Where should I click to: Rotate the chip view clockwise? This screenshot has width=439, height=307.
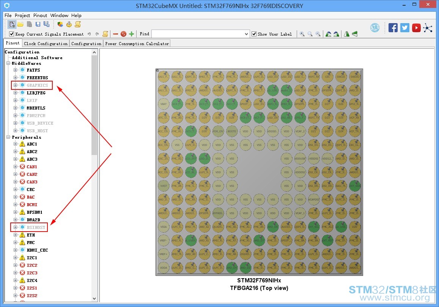[x=336, y=34]
